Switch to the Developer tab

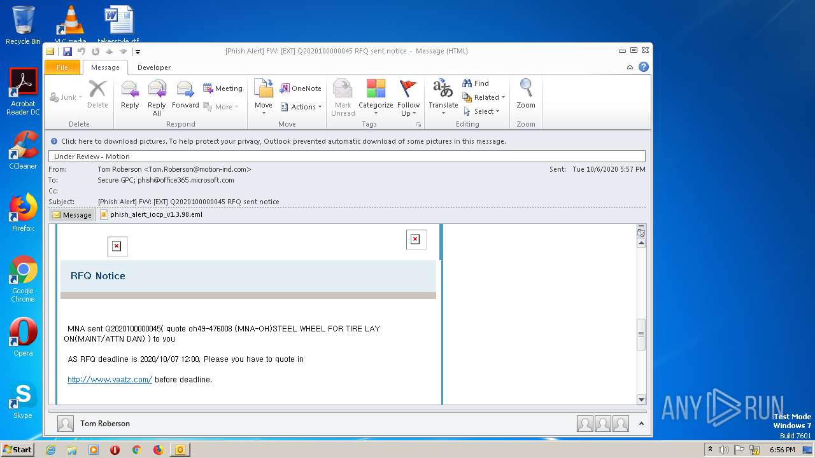point(154,67)
